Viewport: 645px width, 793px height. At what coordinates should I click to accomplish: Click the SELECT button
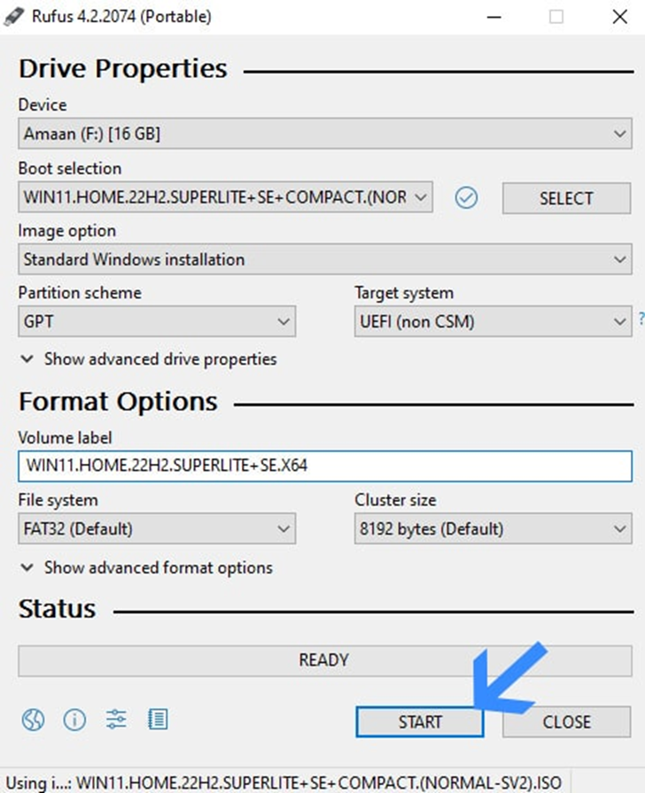click(566, 198)
